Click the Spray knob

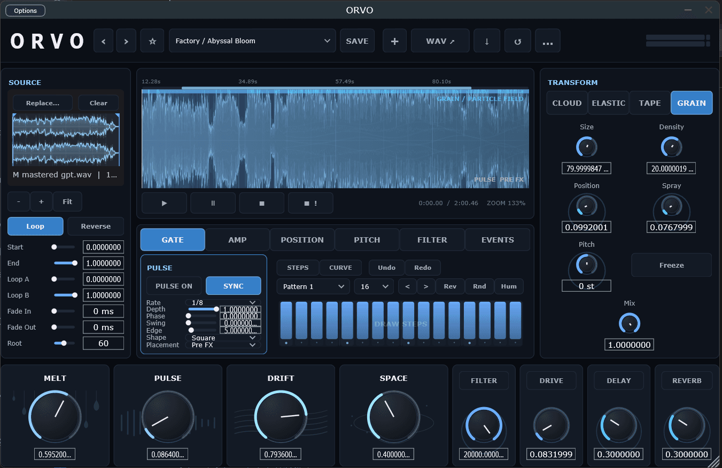[x=671, y=206]
